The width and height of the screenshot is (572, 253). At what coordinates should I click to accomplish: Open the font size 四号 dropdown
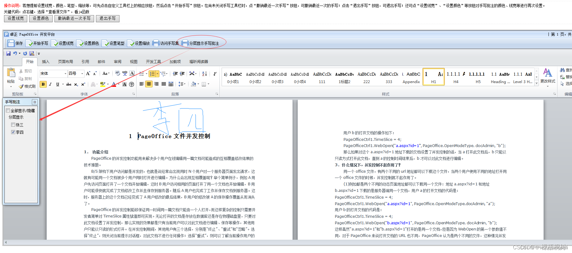[82, 74]
